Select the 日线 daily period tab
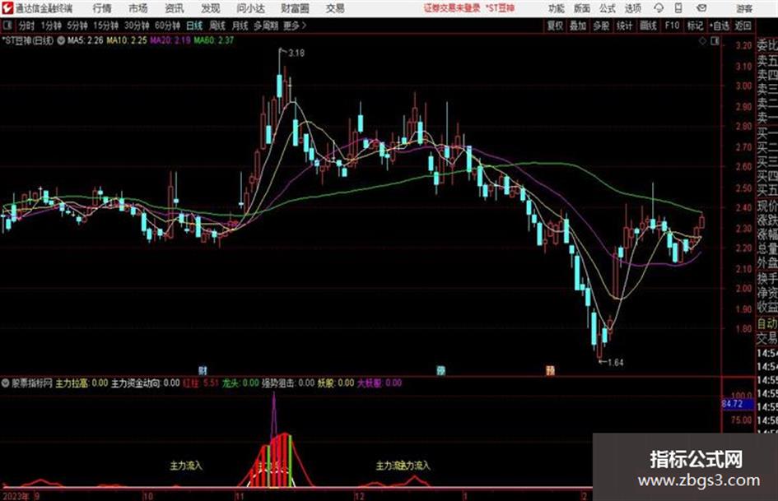This screenshot has height=501, width=778. (194, 26)
